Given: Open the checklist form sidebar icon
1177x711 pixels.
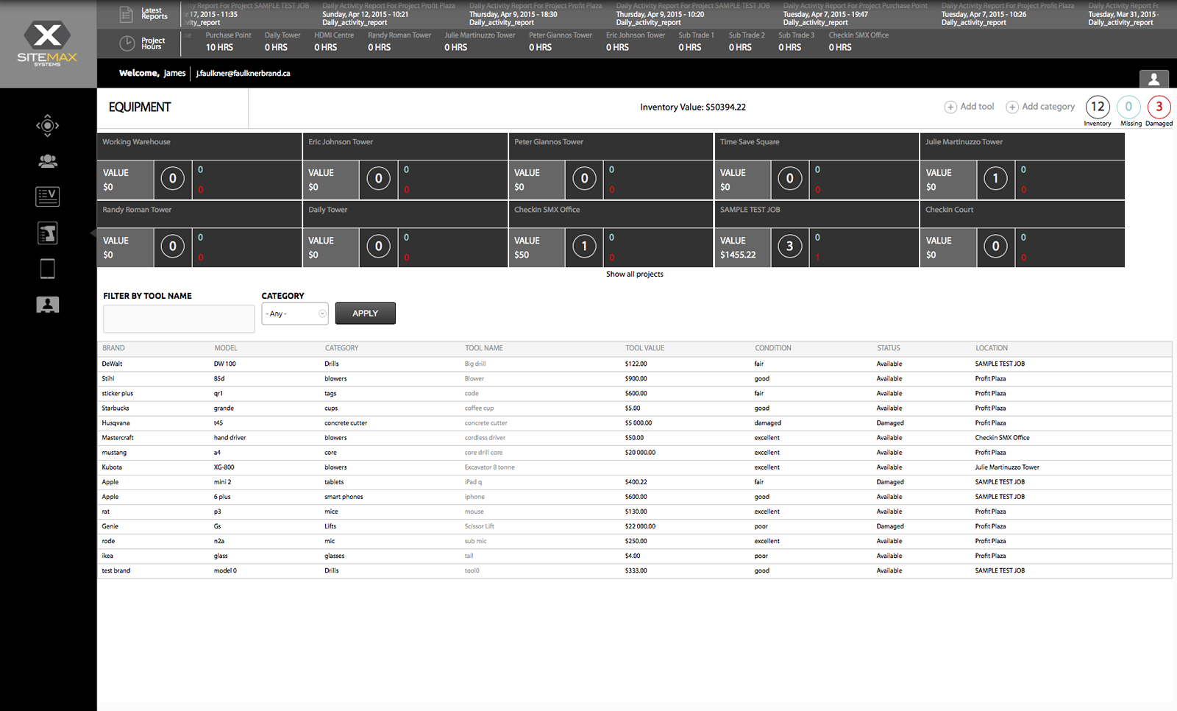Looking at the screenshot, I should (x=48, y=197).
